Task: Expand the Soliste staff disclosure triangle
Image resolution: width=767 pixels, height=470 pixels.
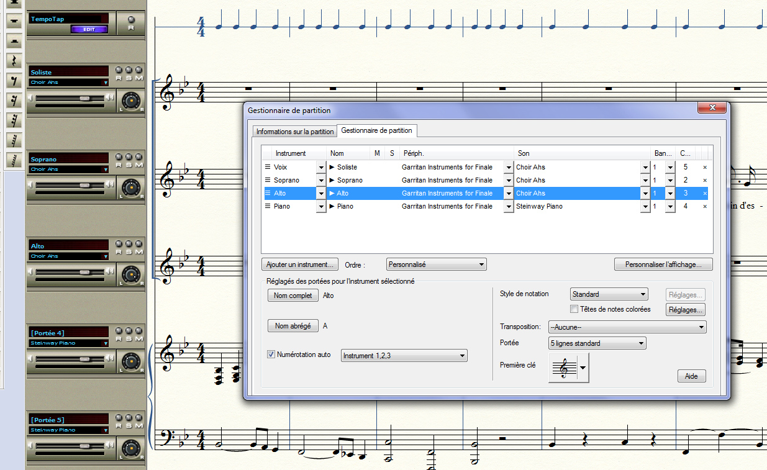Action: click(x=332, y=167)
